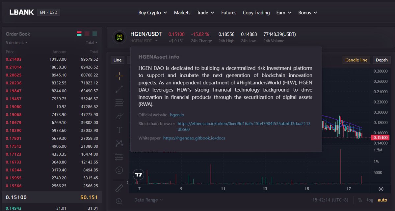395x211 pixels.
Task: Click ask price 0.21403 row
Action: tap(52, 59)
